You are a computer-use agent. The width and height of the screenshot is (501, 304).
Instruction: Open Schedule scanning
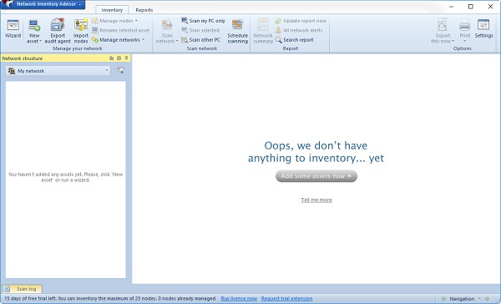[237, 31]
